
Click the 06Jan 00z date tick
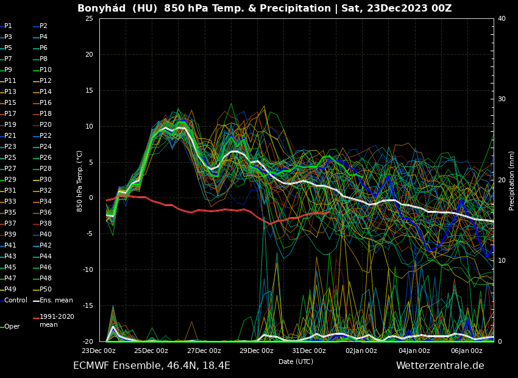tap(467, 351)
